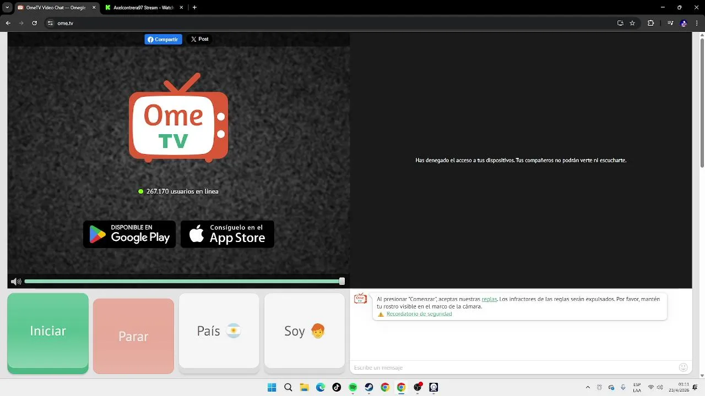Viewport: 705px width, 396px height.
Task: Open the Chrome three-dot menu
Action: click(x=697, y=23)
